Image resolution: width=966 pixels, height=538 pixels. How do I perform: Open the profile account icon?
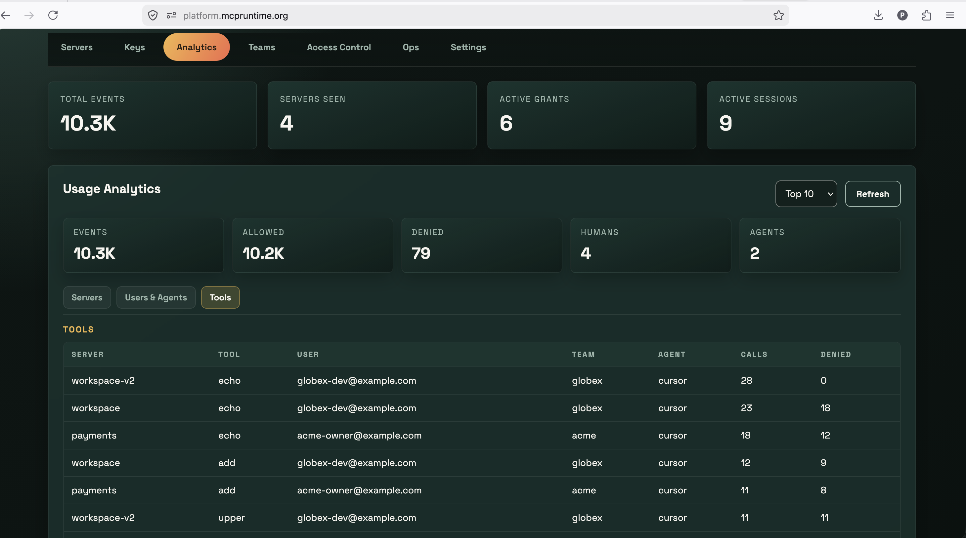[x=902, y=15]
